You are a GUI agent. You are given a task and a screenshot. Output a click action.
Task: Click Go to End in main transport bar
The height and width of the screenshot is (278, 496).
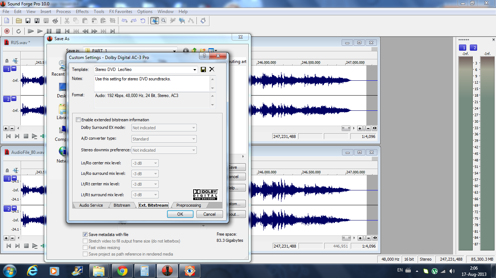coord(113,31)
